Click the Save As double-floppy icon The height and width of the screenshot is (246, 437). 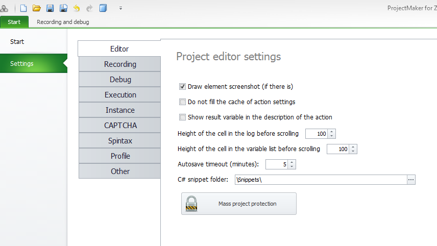click(63, 8)
